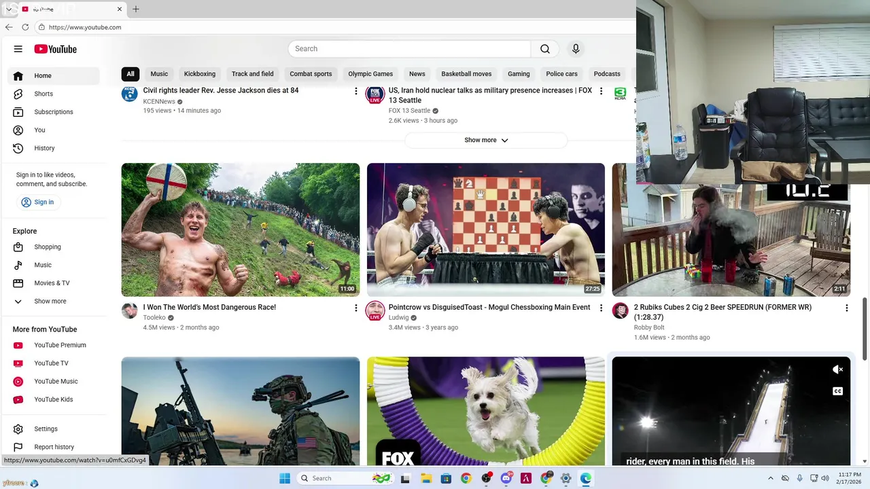This screenshot has width=870, height=489.
Task: Click the Ludwig channel avatar
Action: (375, 311)
